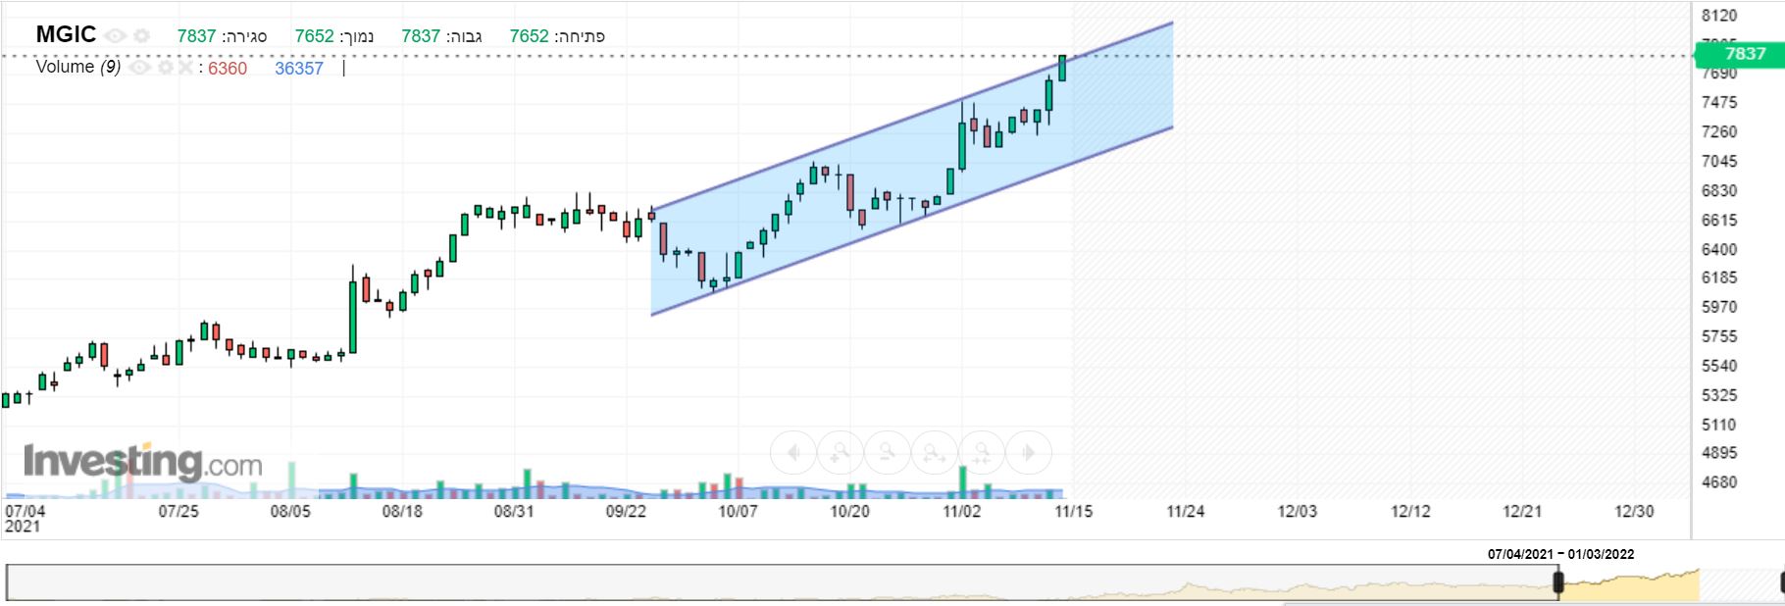Click the 10/07 date axis label
This screenshot has height=606, width=1785.
coord(738,511)
